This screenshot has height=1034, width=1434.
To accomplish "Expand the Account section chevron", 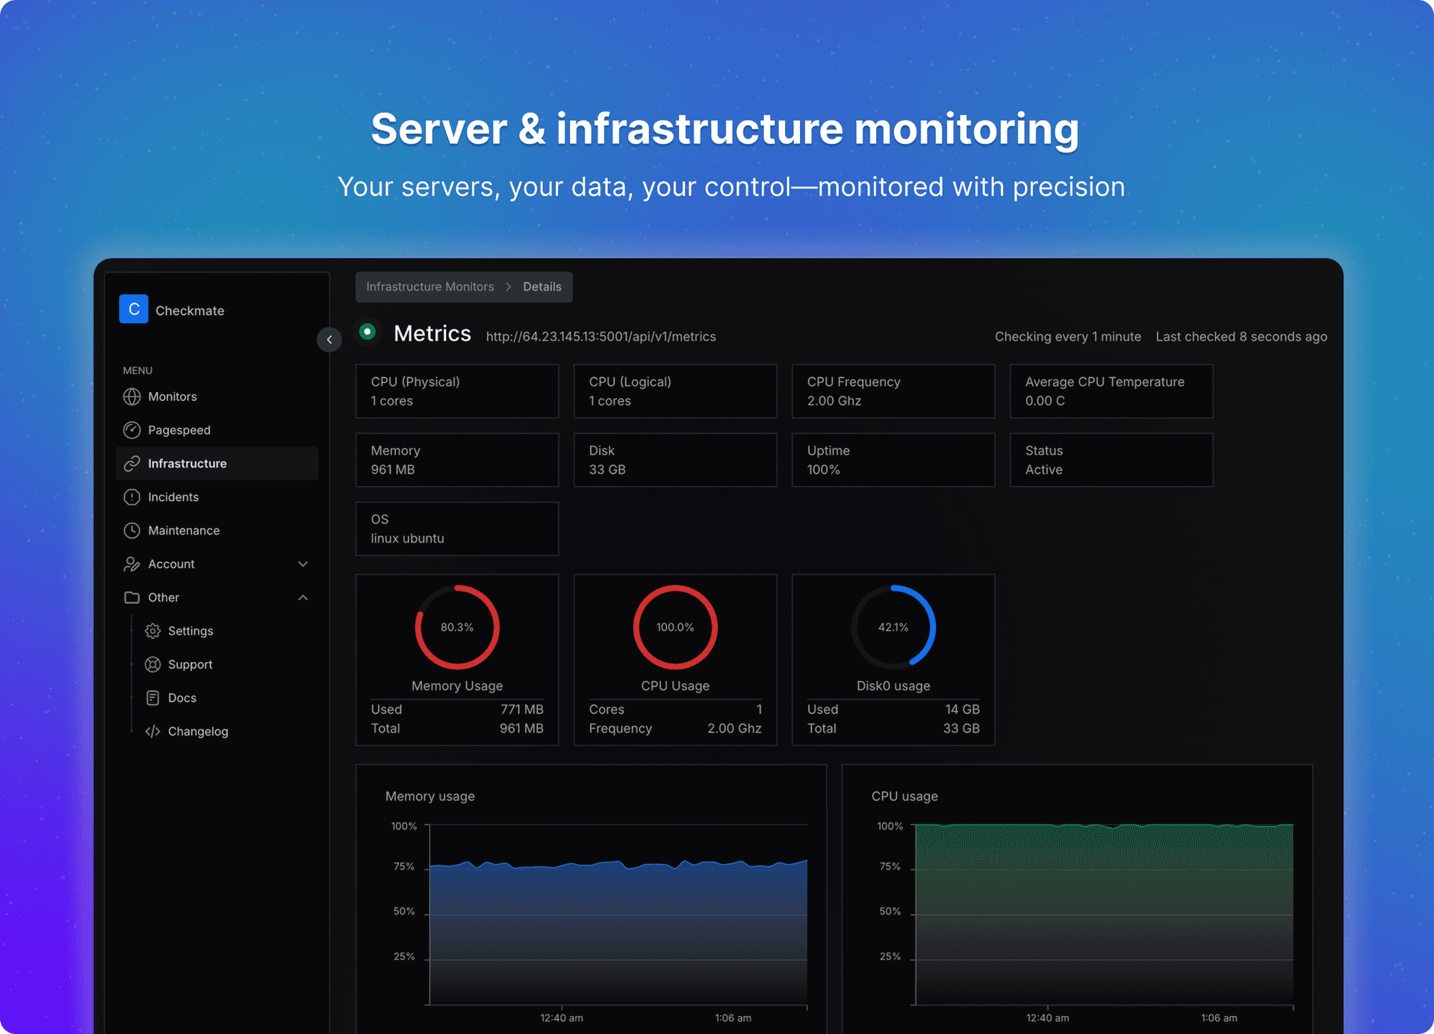I will 303,564.
